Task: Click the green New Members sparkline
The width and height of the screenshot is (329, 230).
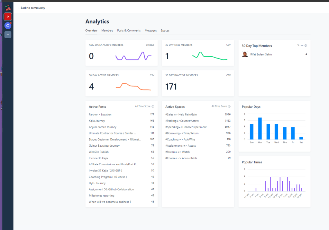Action: point(210,56)
